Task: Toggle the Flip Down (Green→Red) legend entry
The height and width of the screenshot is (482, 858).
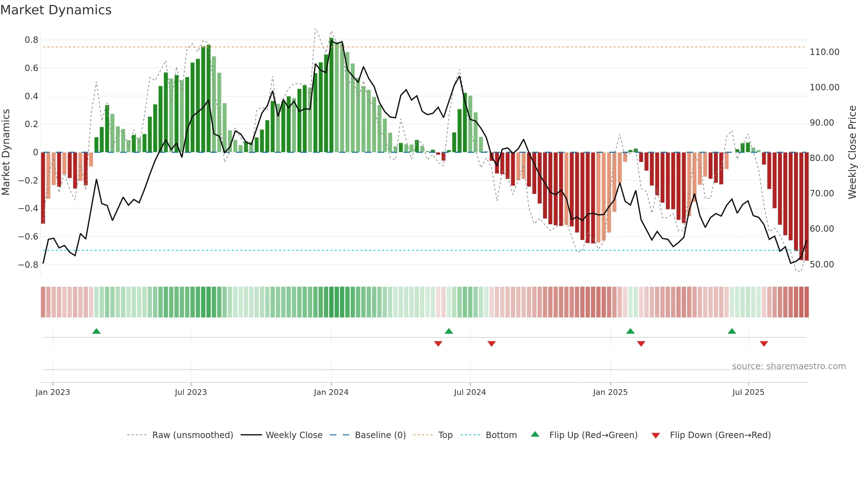Action: [711, 435]
